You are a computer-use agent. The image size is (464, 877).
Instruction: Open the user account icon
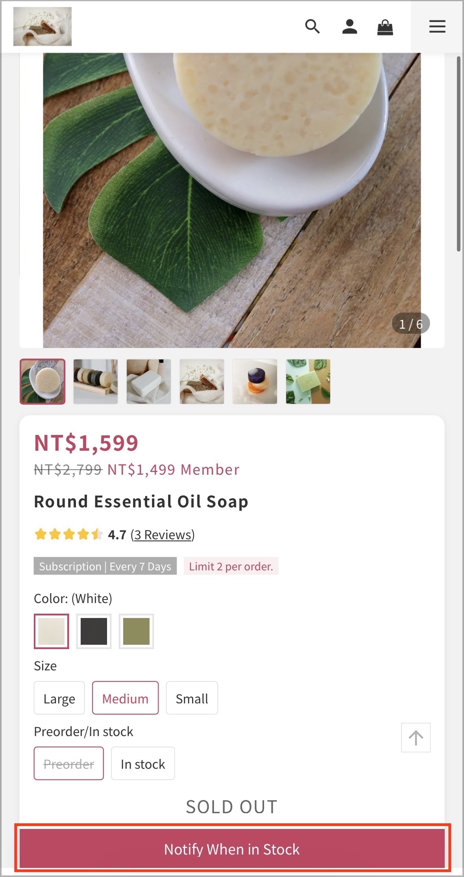point(349,27)
